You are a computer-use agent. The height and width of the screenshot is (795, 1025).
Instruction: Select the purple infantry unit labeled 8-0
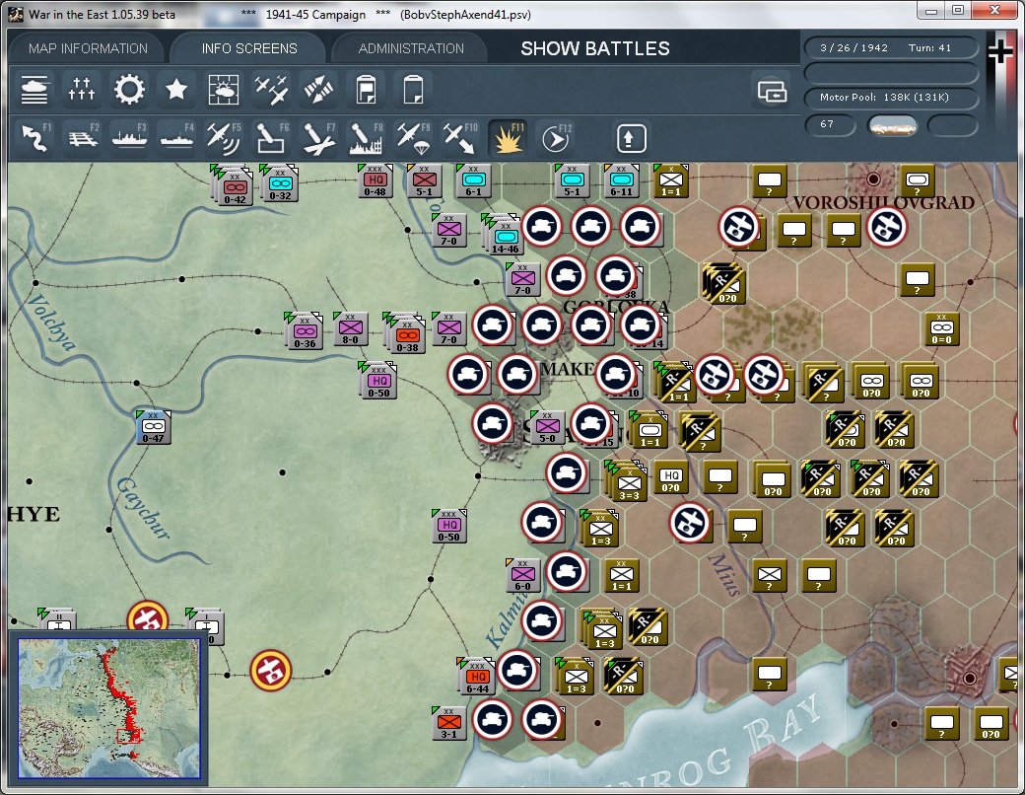[x=351, y=328]
